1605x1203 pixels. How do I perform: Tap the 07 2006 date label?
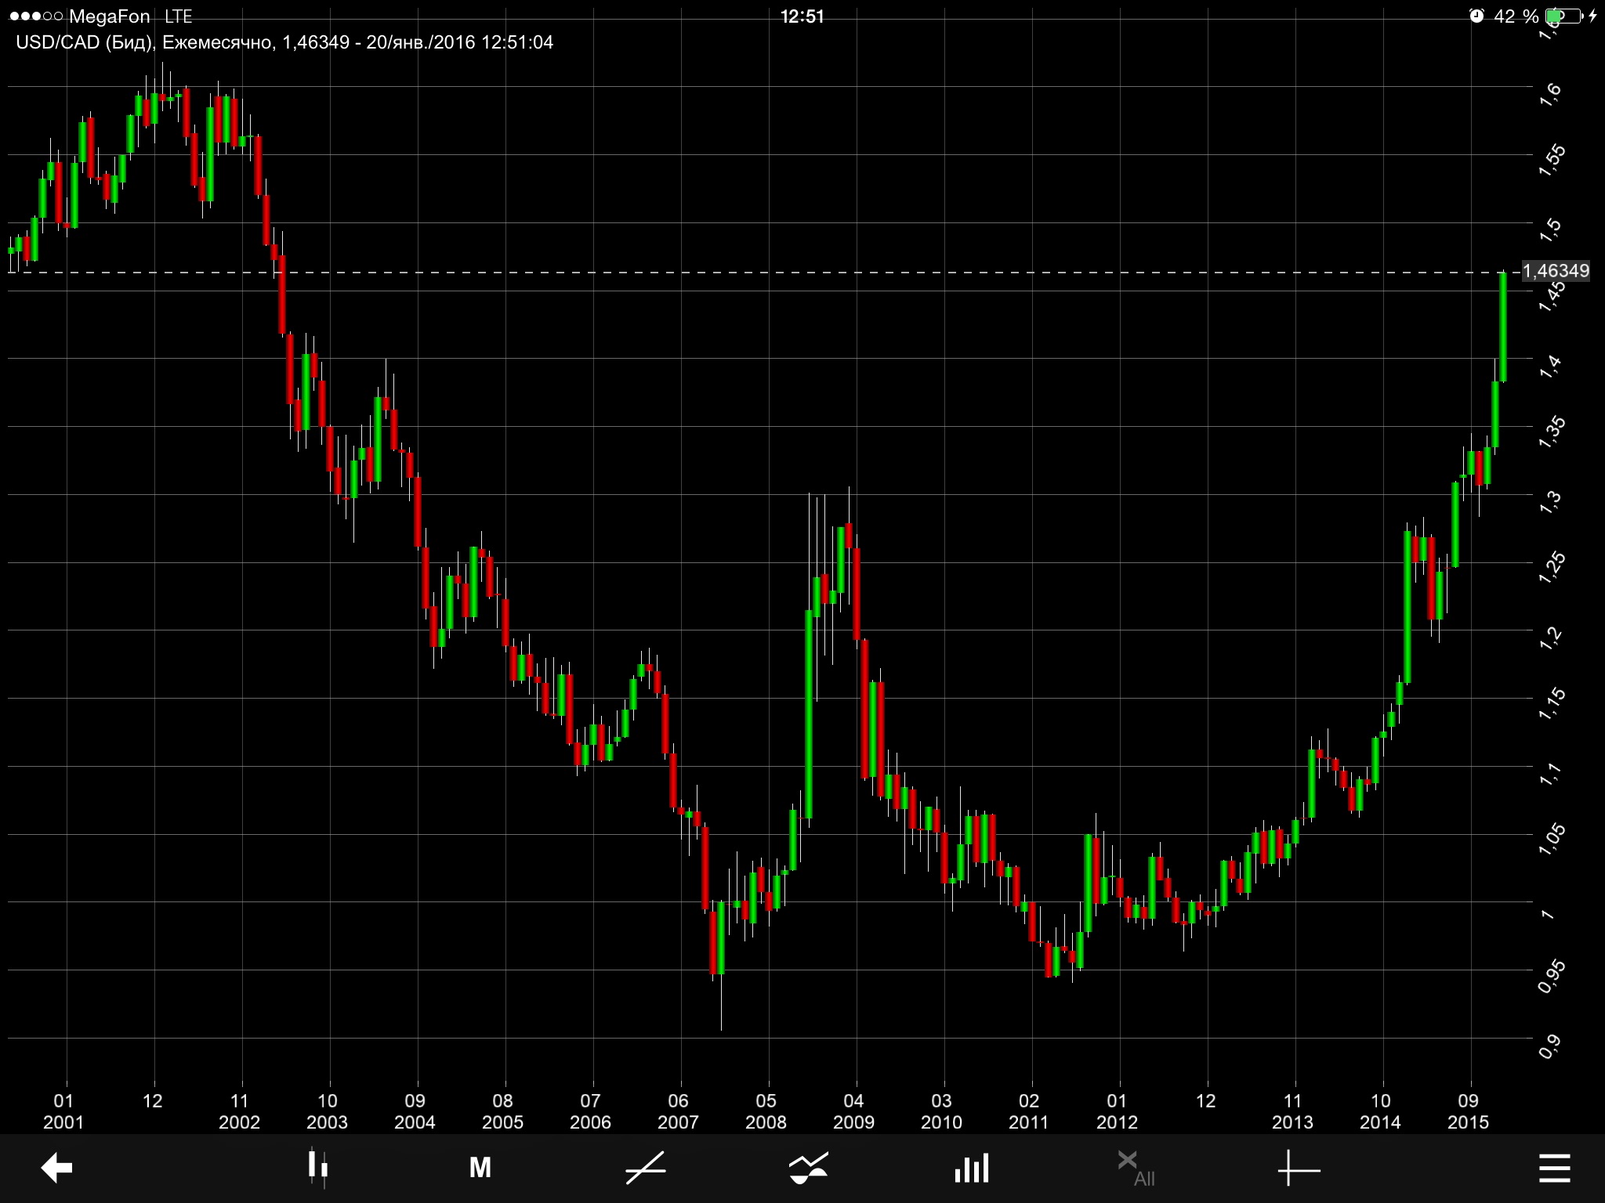coord(590,1111)
